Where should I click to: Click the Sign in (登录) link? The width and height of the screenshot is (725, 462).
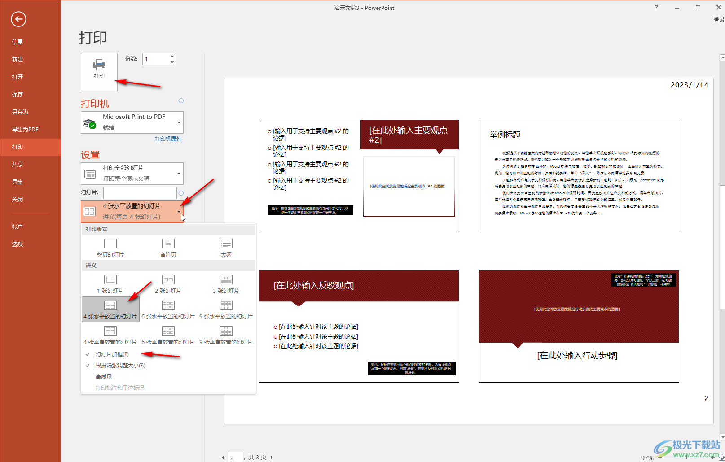[719, 20]
